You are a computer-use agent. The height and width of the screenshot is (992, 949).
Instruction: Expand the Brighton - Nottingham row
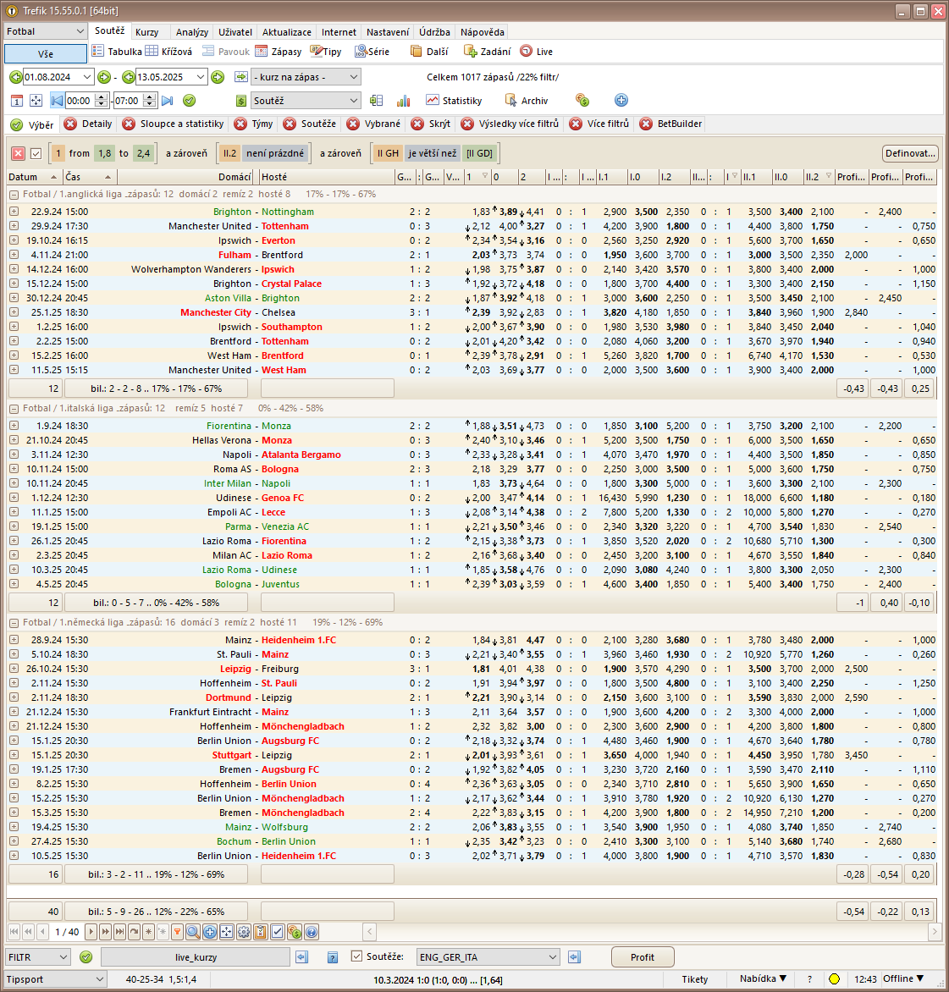coord(14,212)
